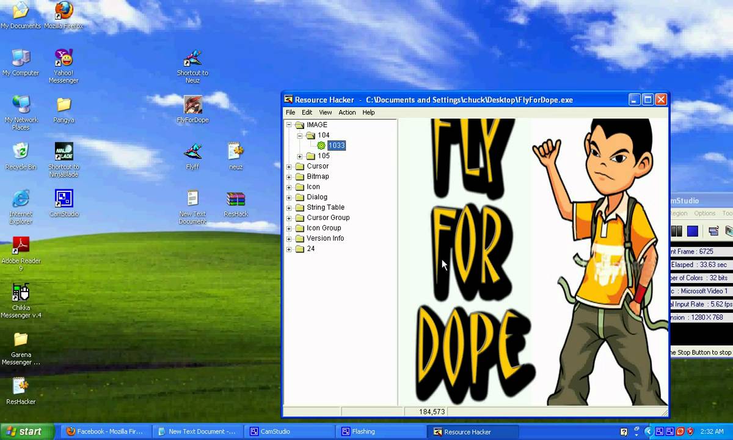Select the 1033 resource under folder 104
733x440 pixels.
[336, 145]
